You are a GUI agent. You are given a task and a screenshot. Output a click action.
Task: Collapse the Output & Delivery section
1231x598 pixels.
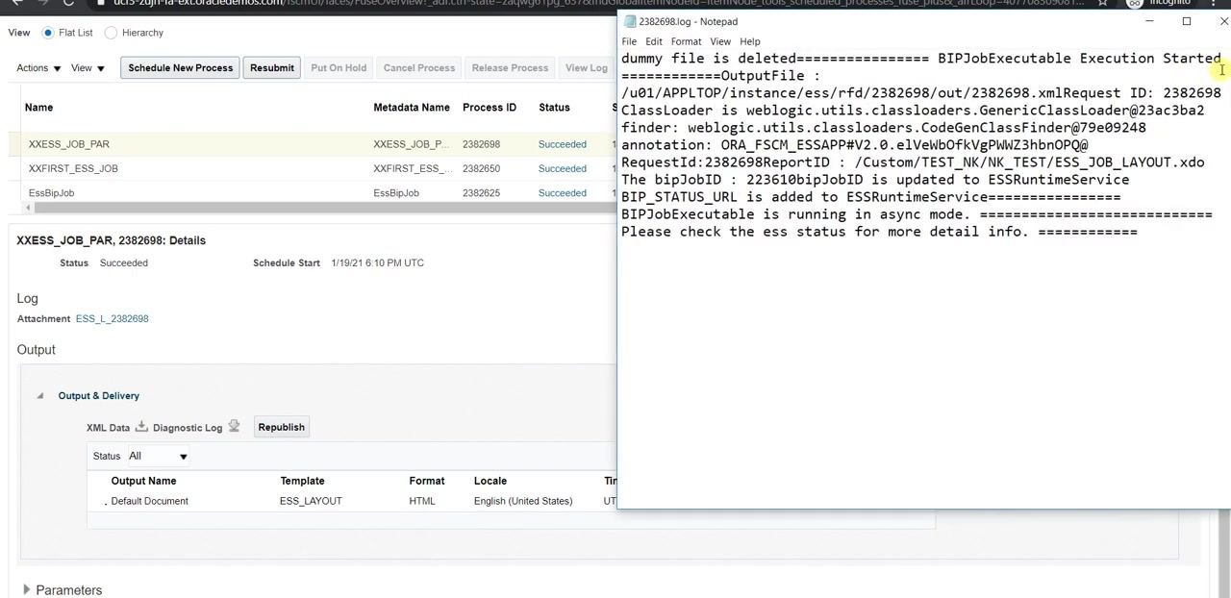coord(39,396)
